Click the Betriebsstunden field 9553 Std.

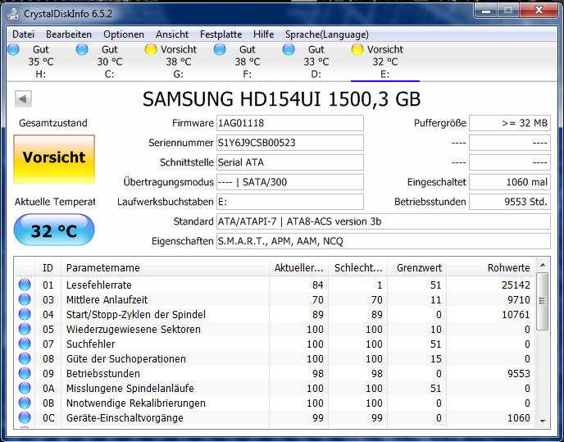510,202
